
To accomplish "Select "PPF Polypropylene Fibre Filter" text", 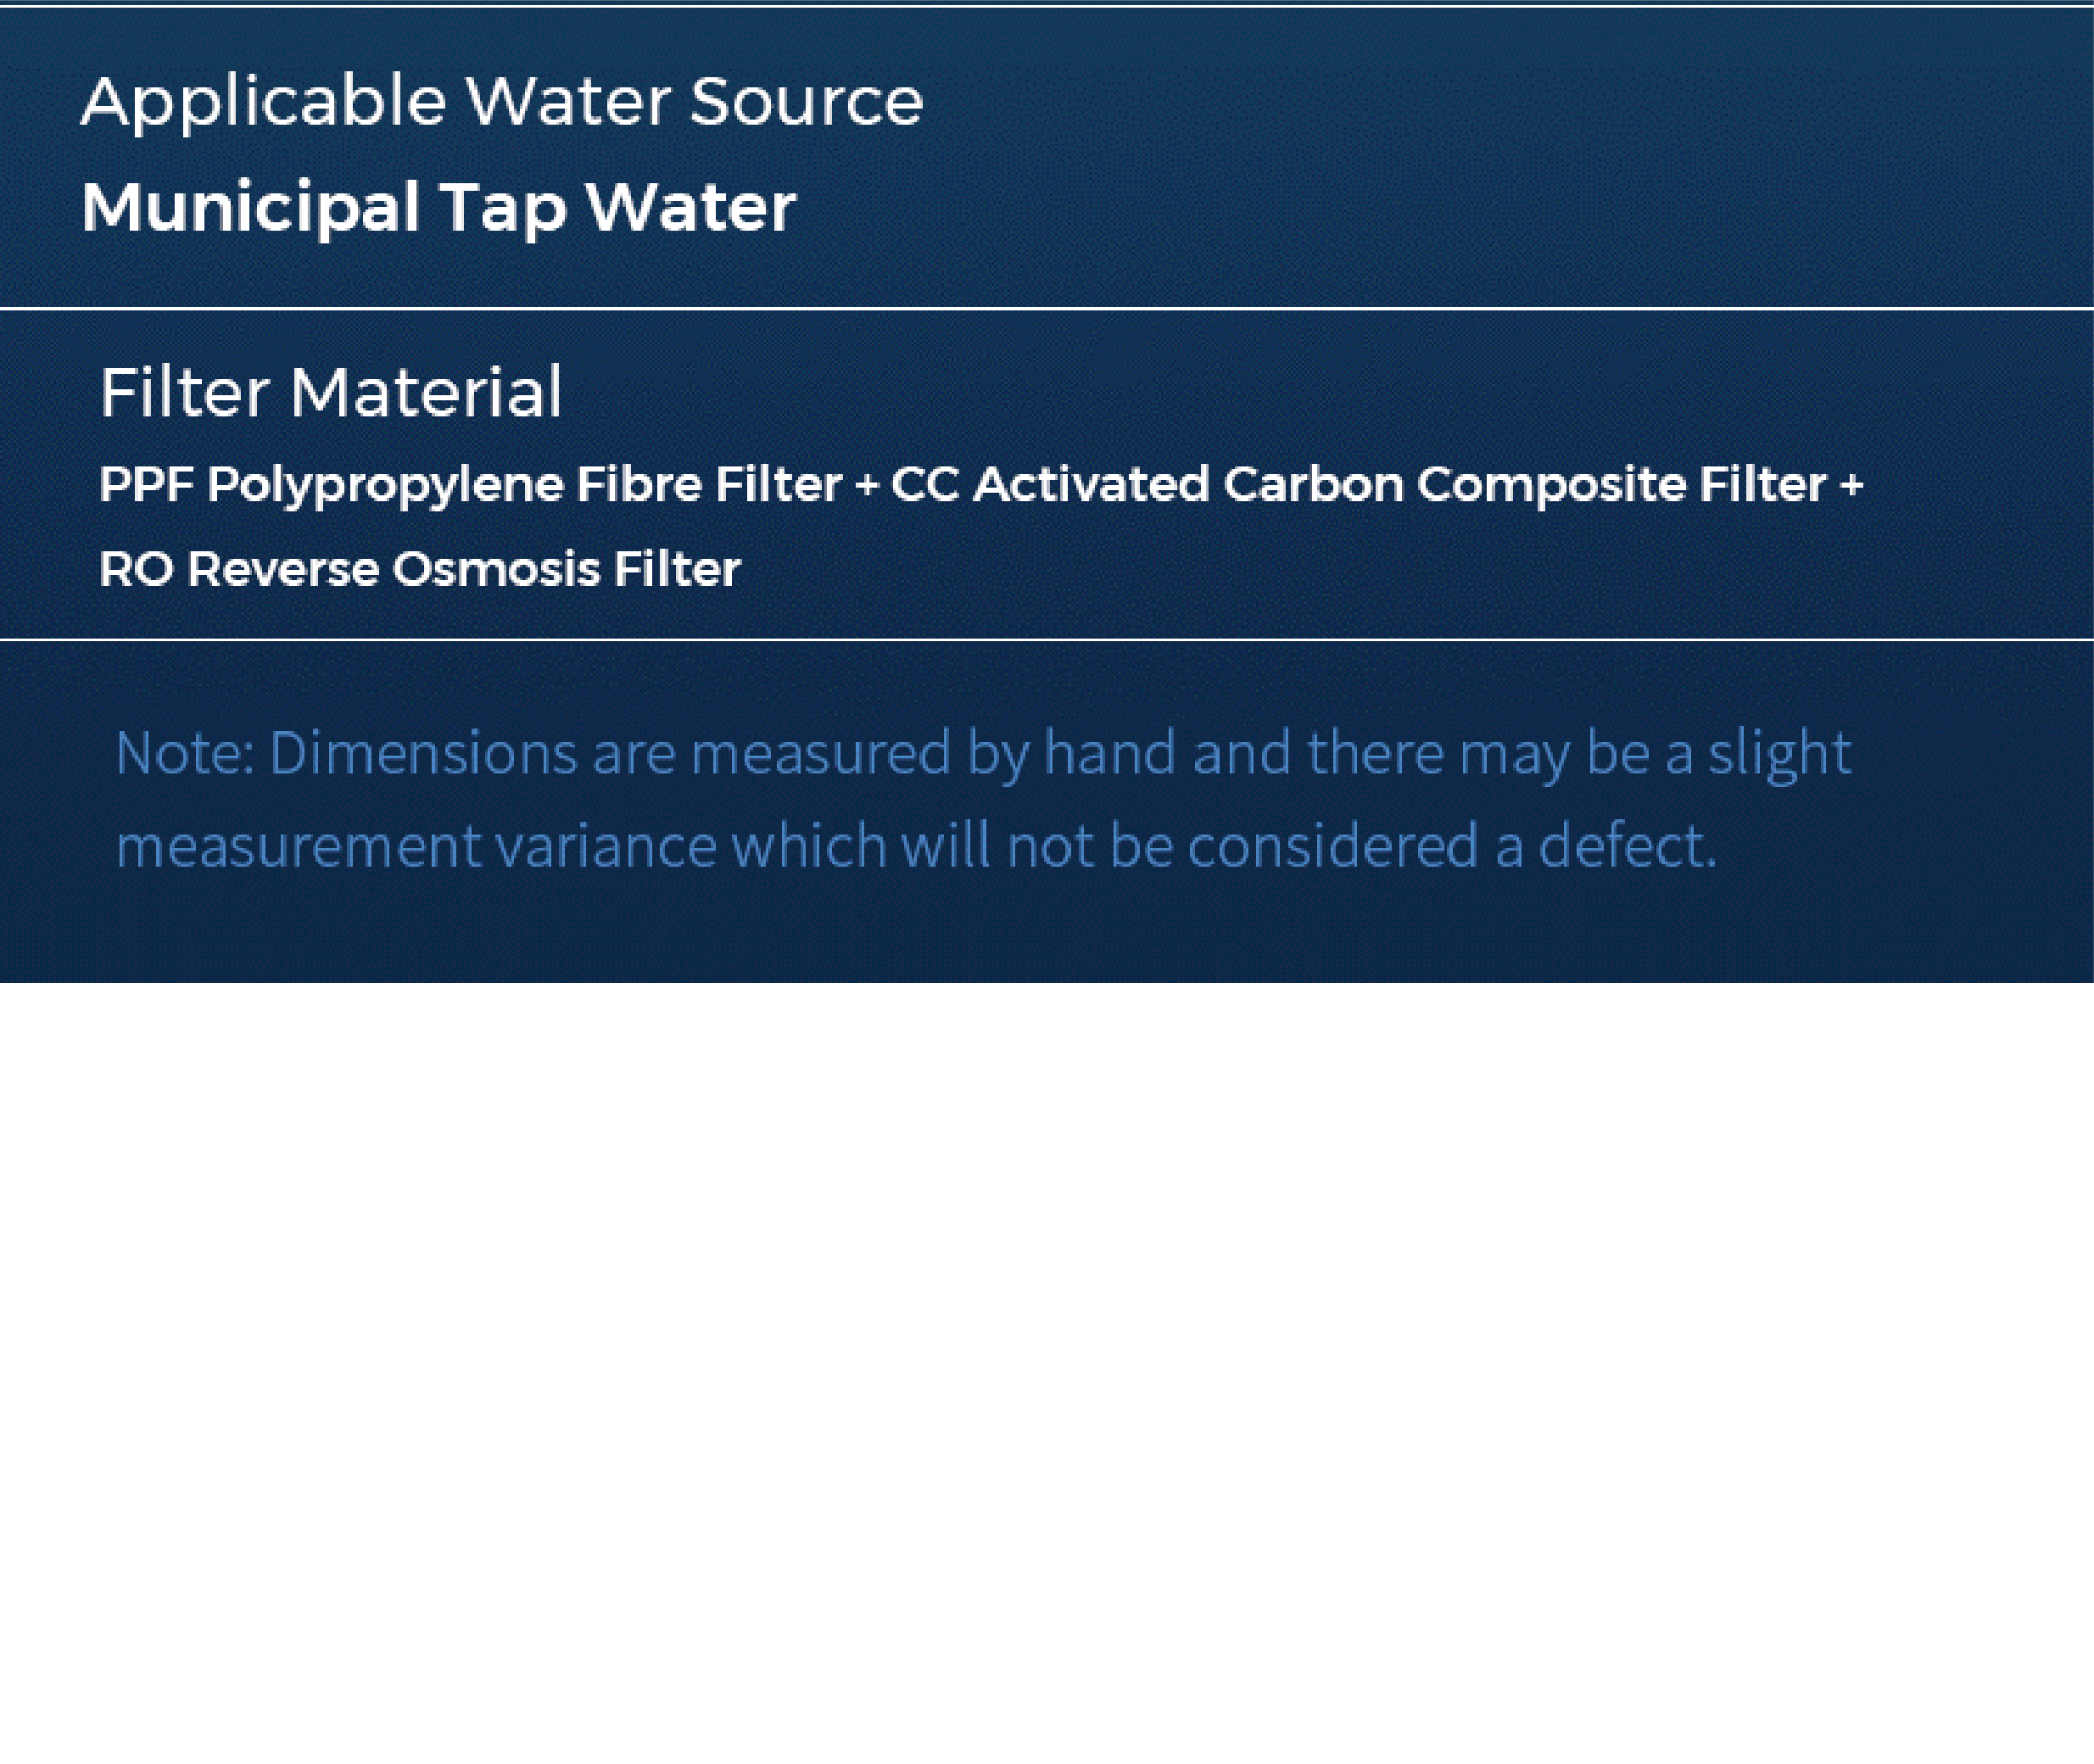I will pos(470,487).
